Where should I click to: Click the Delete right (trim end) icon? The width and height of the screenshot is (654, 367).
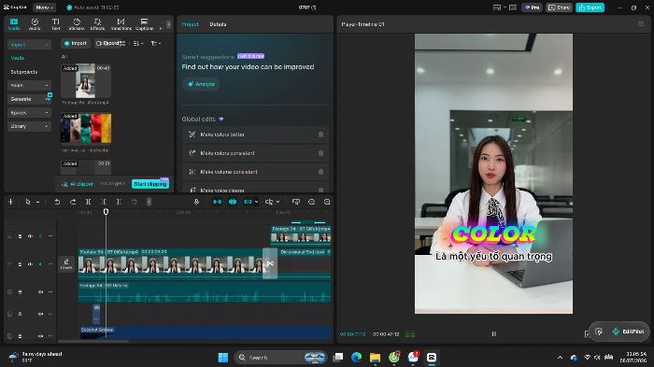point(119,202)
